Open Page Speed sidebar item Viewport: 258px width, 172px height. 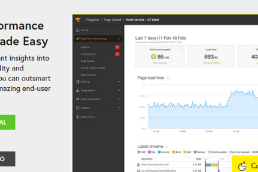pyautogui.click(x=88, y=61)
